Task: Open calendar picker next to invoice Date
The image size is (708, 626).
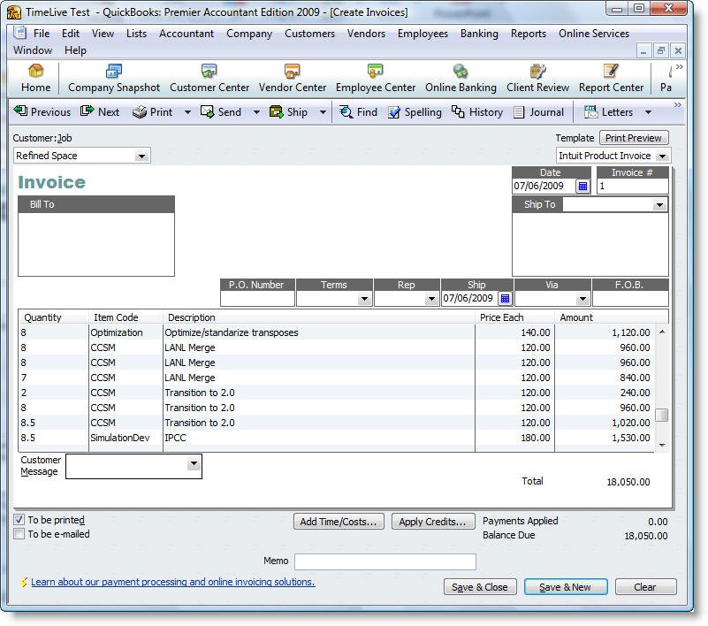Action: tap(582, 186)
